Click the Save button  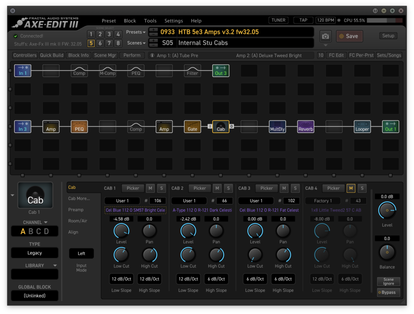[349, 36]
